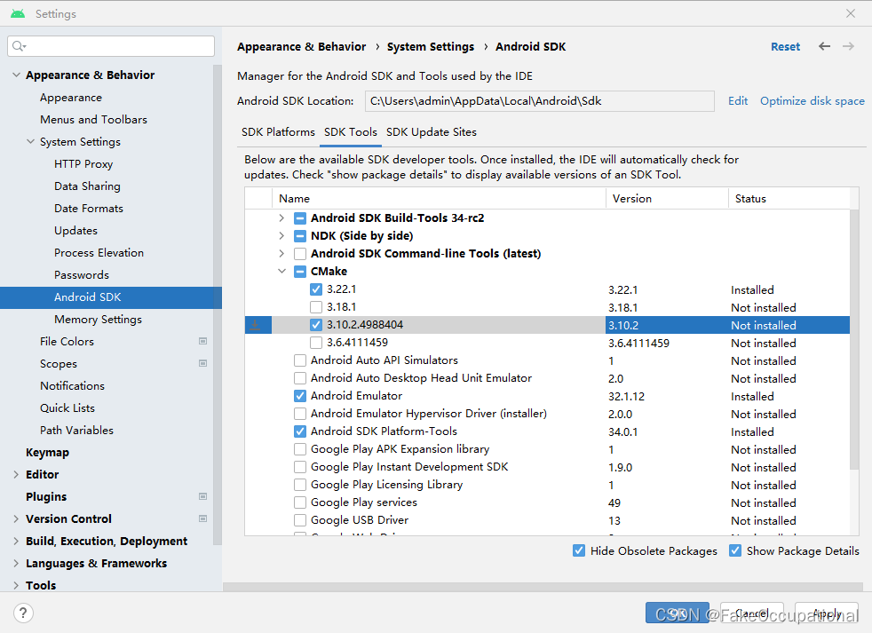Click the back navigation arrow icon
Screen dimensions: 872x633
click(x=824, y=46)
